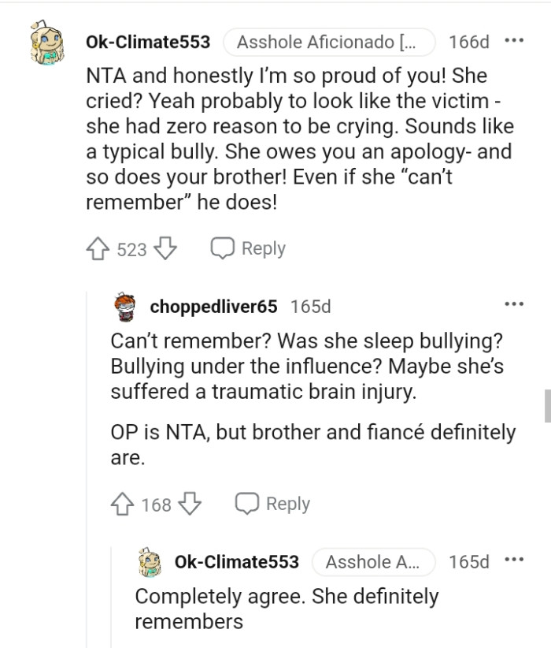The height and width of the screenshot is (648, 551).
Task: Open choppedliver65's username link
Action: 211,306
